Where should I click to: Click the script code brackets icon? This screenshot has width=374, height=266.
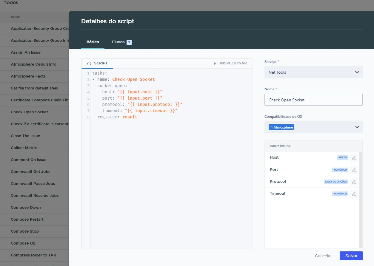(89, 63)
